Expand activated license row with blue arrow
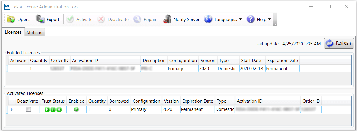This screenshot has height=131, width=357. coord(12,110)
